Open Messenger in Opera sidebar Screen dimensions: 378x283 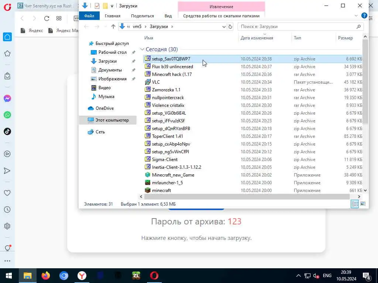click(7, 98)
